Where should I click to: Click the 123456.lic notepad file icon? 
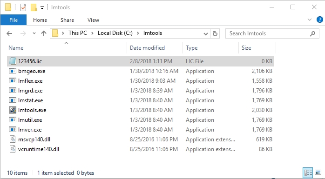tap(13, 61)
